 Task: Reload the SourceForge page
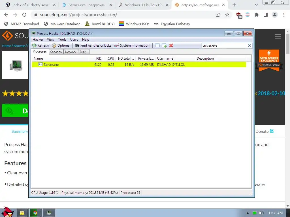pyautogui.click(x=24, y=15)
